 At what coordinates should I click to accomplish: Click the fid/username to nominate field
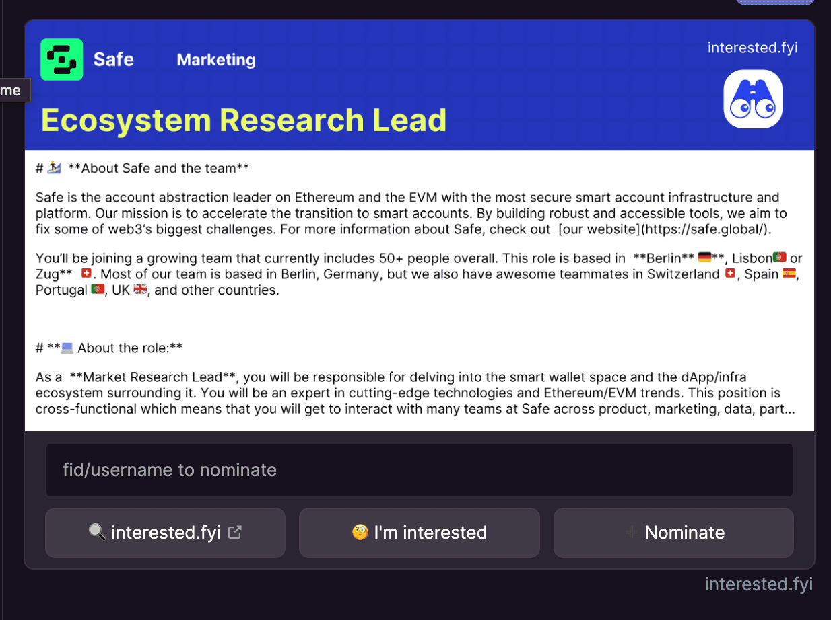click(x=419, y=470)
